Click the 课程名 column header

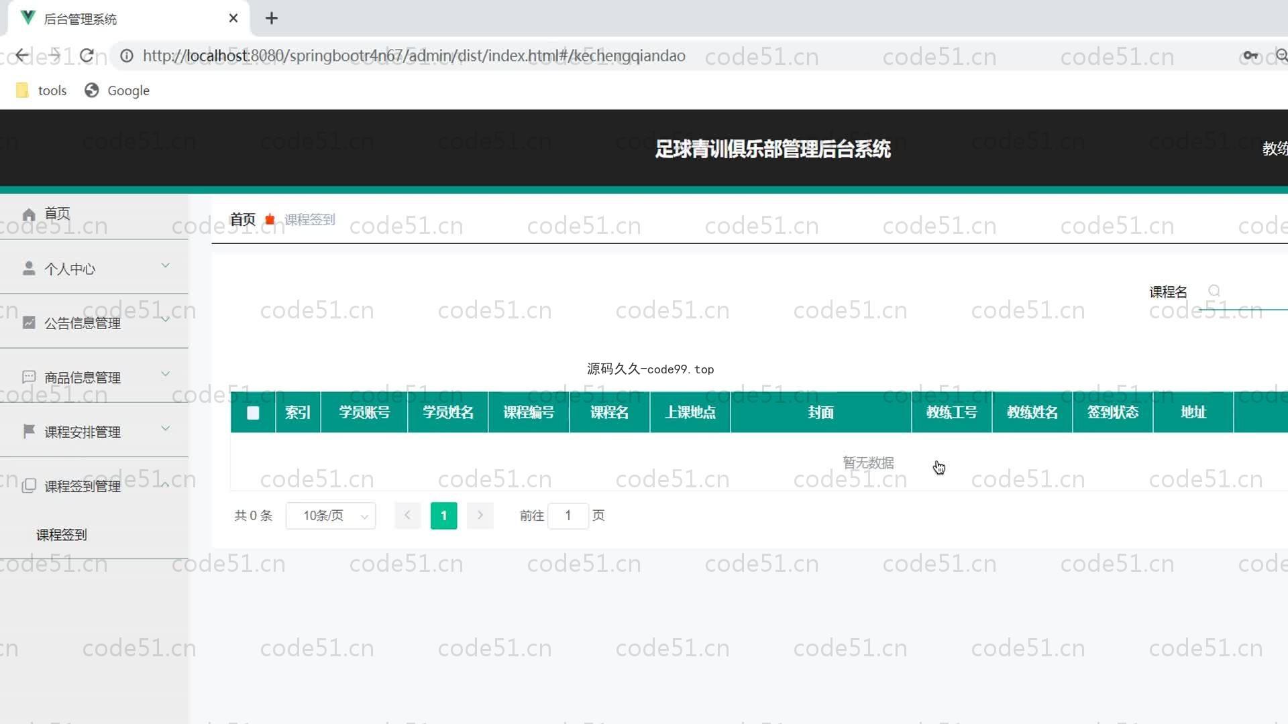point(610,412)
